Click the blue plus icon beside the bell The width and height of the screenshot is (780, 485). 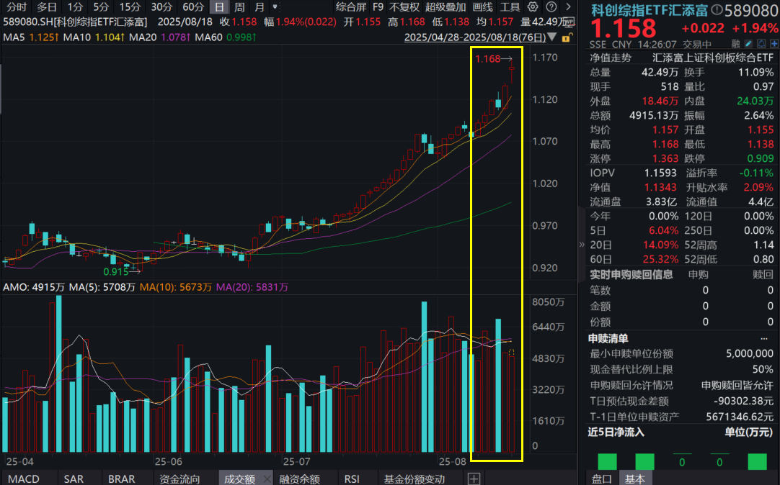[x=774, y=43]
